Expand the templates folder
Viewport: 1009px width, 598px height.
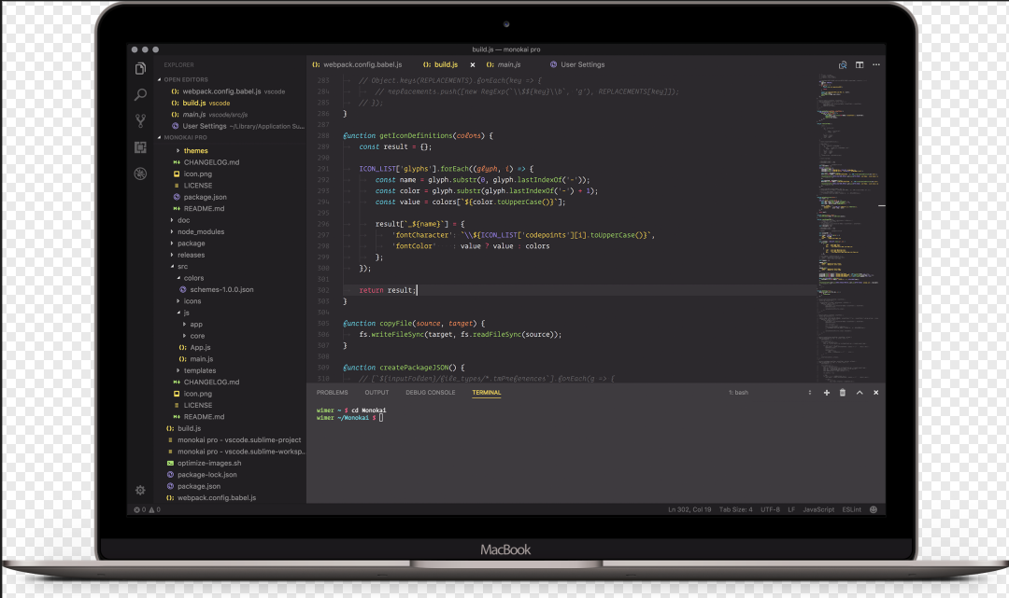coord(200,370)
